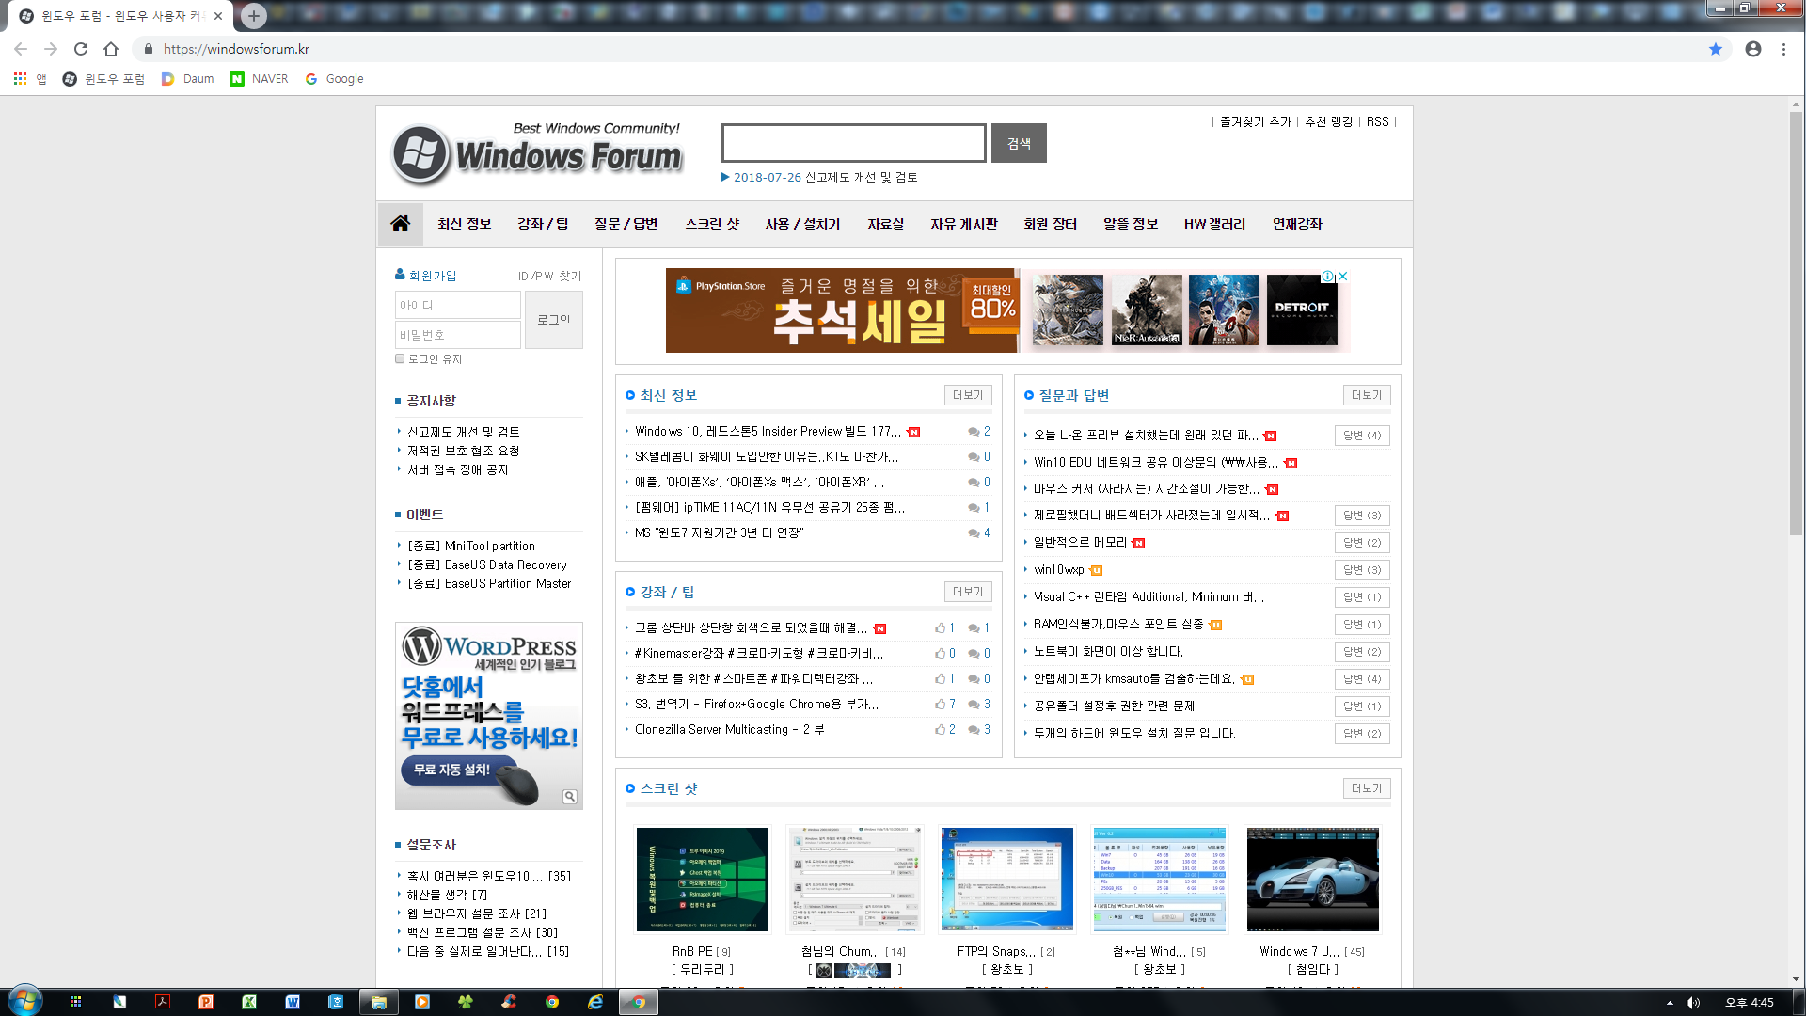Click the browser home button
This screenshot has width=1806, height=1016.
pyautogui.click(x=111, y=49)
